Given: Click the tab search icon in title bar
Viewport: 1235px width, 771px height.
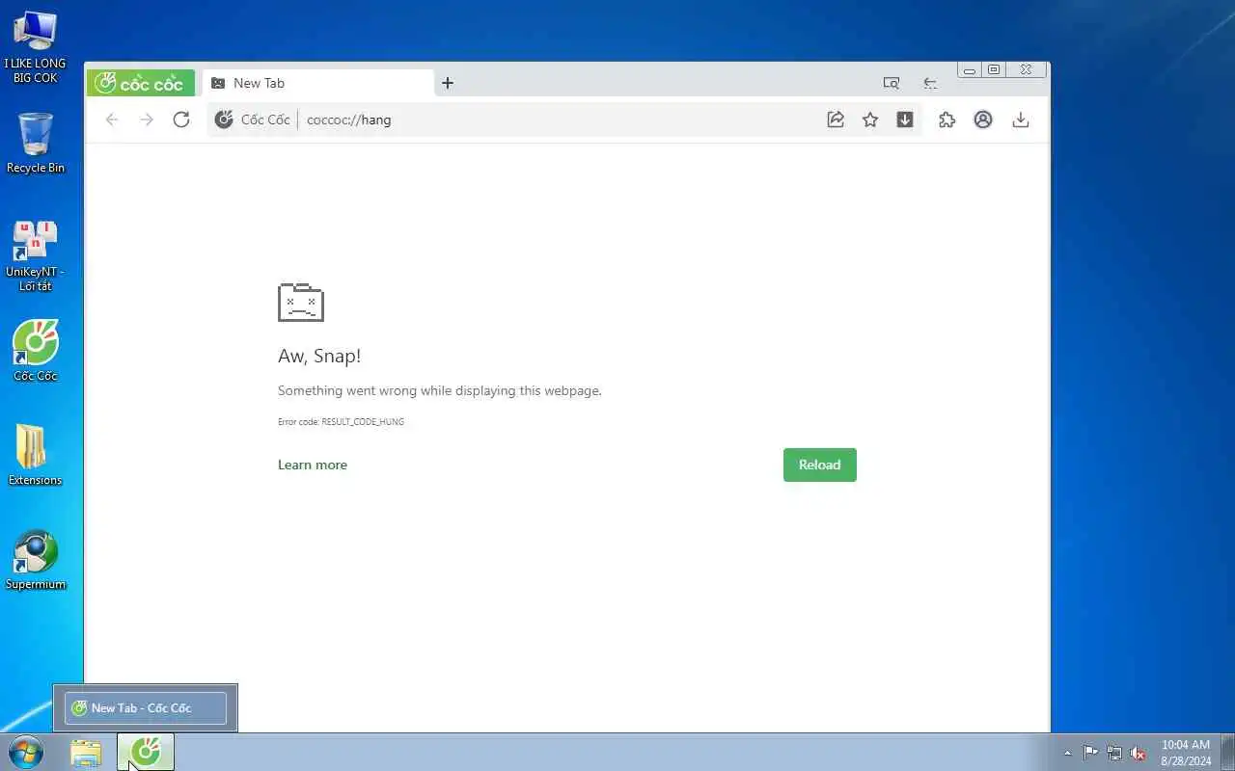Looking at the screenshot, I should 892,83.
